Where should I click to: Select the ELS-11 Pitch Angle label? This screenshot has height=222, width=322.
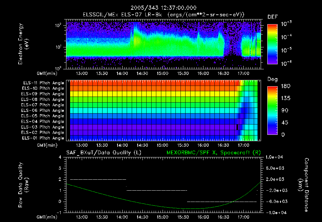click(x=43, y=83)
